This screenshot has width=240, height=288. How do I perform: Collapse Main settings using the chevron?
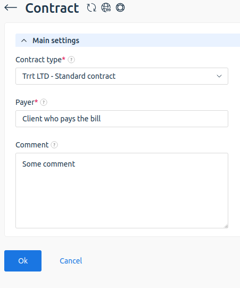[x=24, y=40]
